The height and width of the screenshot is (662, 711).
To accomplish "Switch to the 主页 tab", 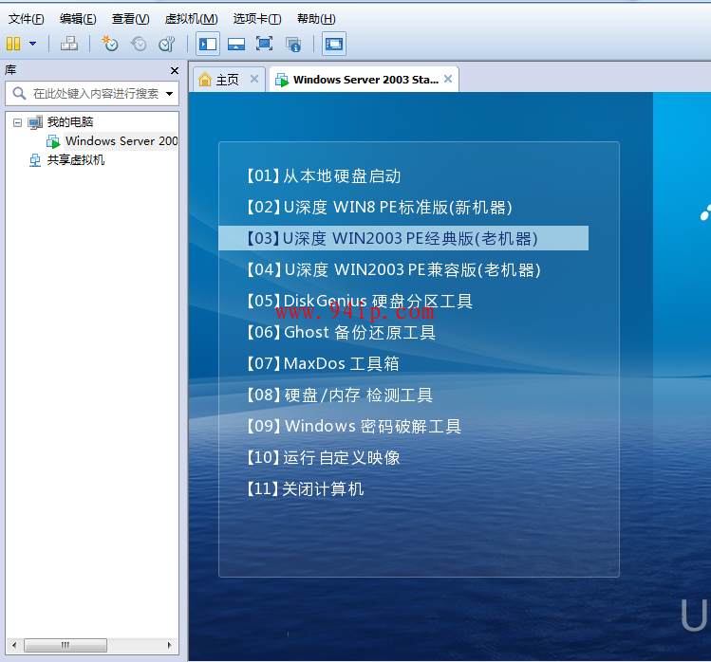I will (x=228, y=80).
